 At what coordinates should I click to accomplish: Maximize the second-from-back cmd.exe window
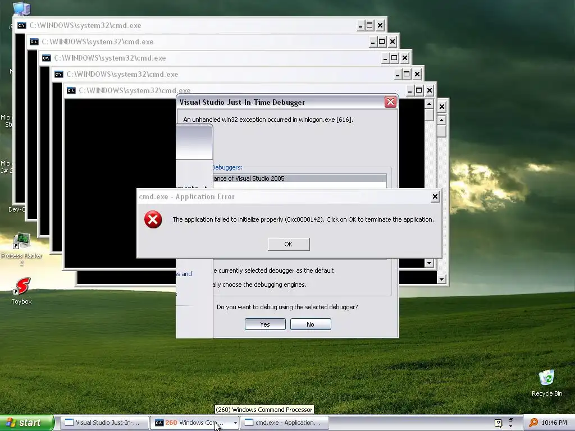coord(382,42)
